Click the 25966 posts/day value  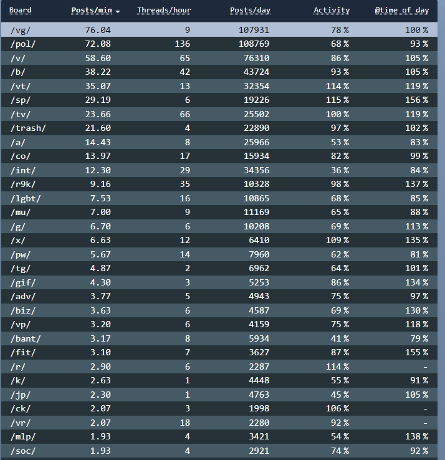click(256, 142)
